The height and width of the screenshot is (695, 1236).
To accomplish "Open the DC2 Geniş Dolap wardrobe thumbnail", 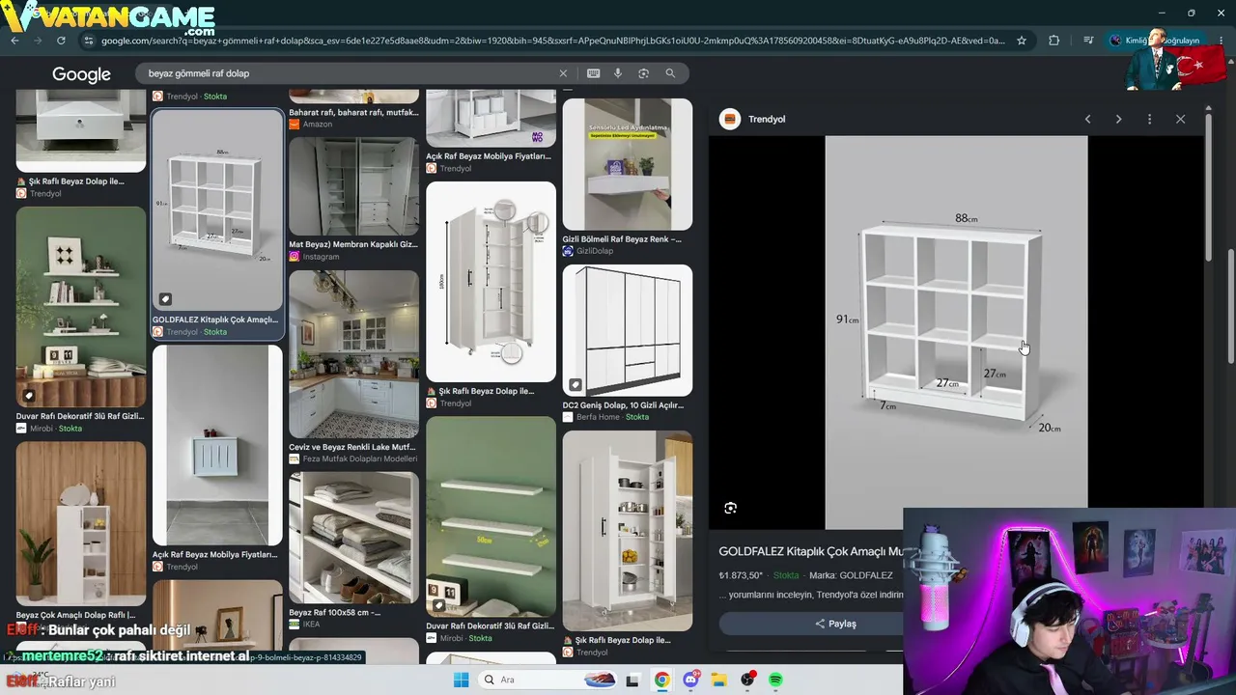I will (x=628, y=330).
